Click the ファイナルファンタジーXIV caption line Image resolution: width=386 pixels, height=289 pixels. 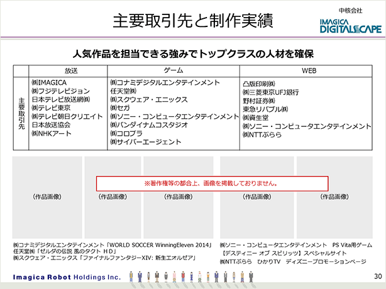tap(105, 258)
